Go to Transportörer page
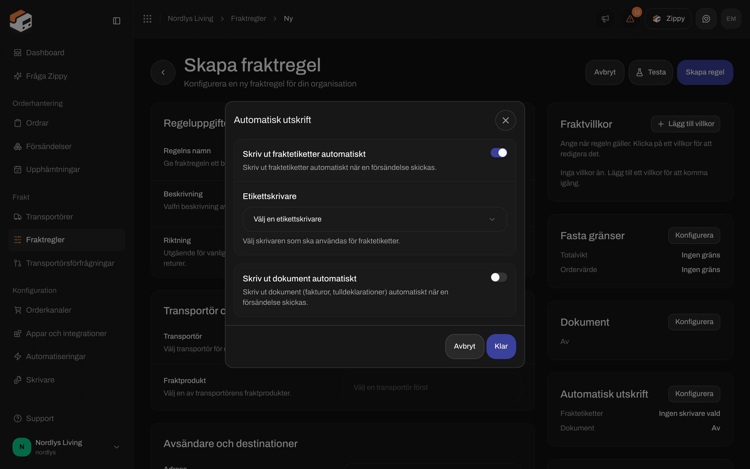 click(x=67, y=217)
